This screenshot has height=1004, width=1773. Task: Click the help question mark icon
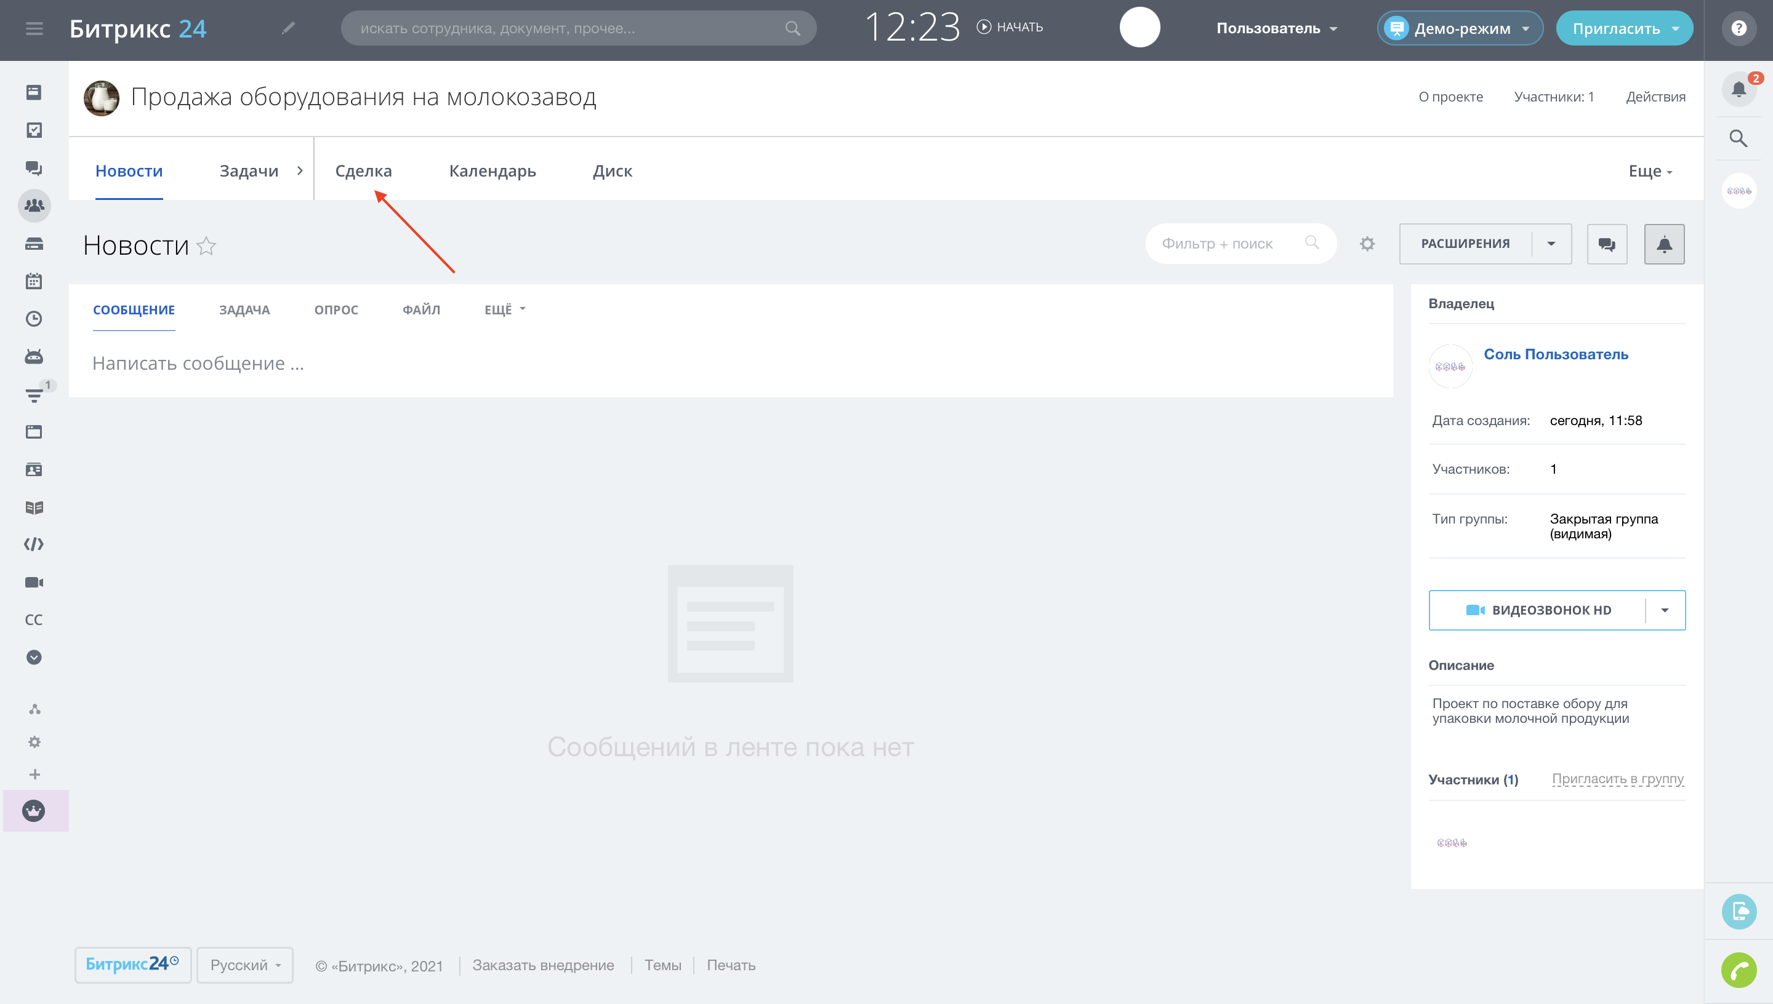pyautogui.click(x=1739, y=28)
